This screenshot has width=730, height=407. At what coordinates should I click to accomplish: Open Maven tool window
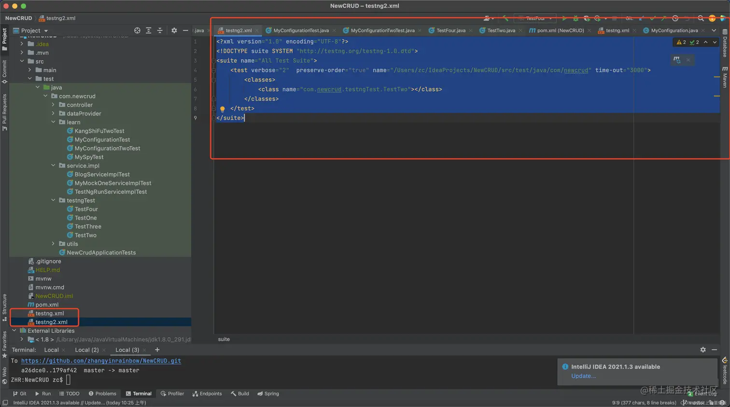pyautogui.click(x=725, y=77)
